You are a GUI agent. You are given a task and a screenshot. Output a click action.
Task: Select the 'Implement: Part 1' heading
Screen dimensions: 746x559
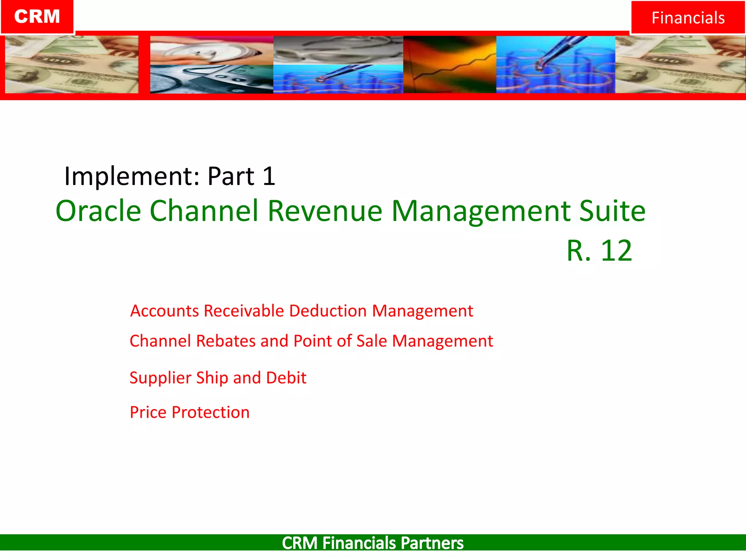(x=170, y=176)
